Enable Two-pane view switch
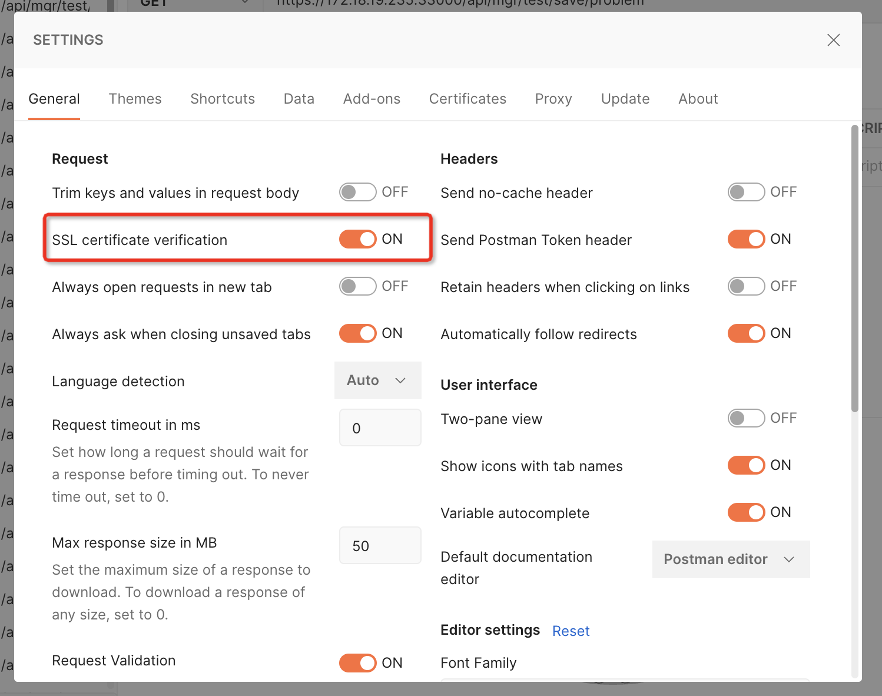This screenshot has width=882, height=696. pyautogui.click(x=746, y=418)
